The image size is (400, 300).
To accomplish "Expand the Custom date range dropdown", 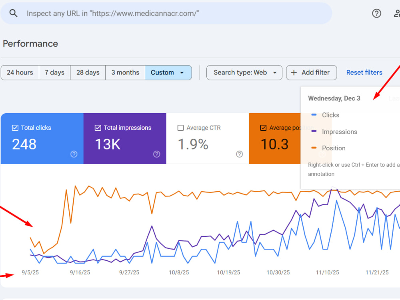I will [168, 73].
